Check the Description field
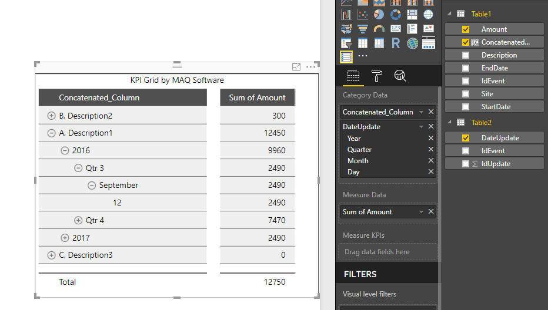This screenshot has height=310, width=548. (466, 55)
